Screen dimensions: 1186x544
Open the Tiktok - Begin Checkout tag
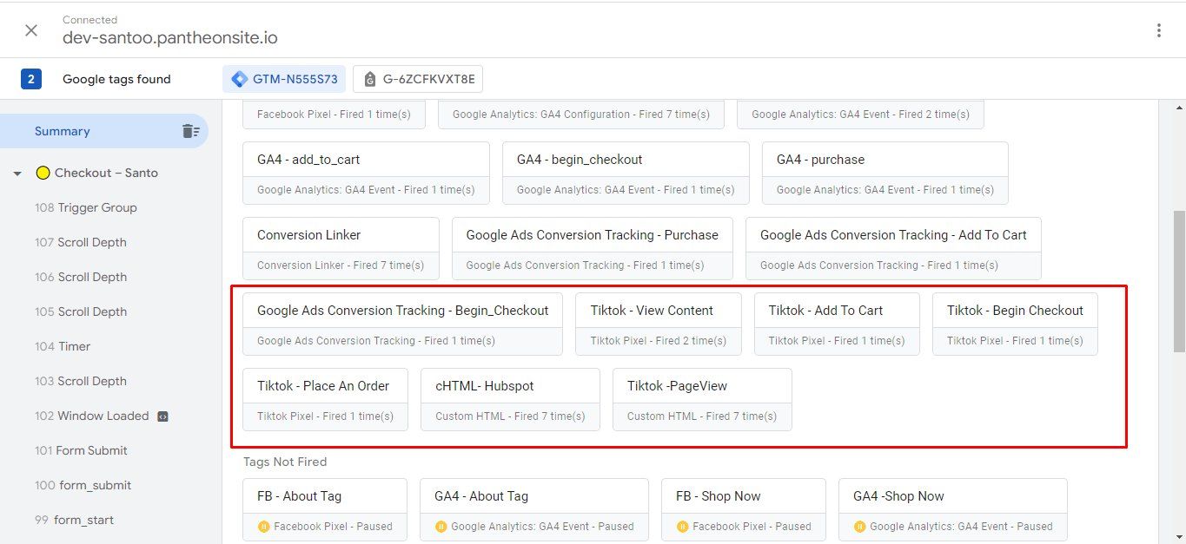[x=1015, y=324]
